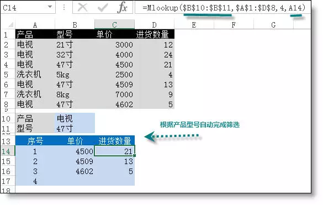Click the 洗衣机 cell in row 7
The width and height of the screenshot is (323, 205).
pos(35,94)
